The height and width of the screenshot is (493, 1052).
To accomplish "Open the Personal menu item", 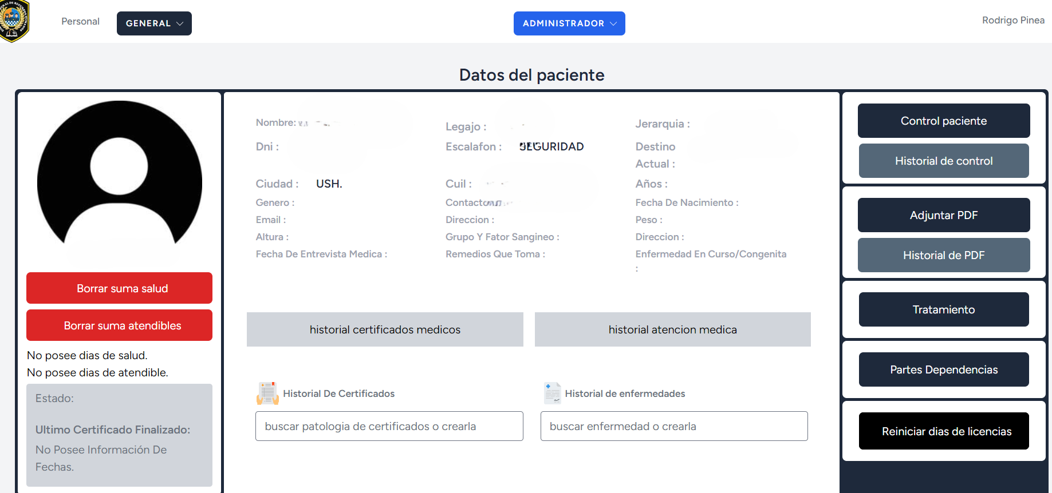I will [80, 22].
